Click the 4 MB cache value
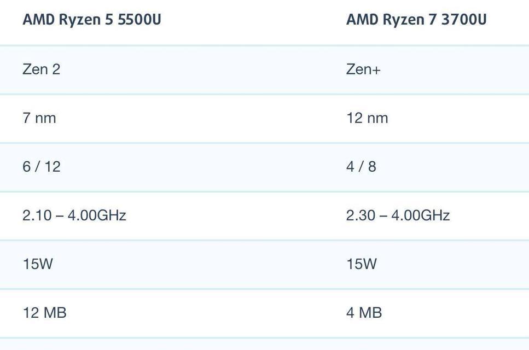 click(364, 313)
